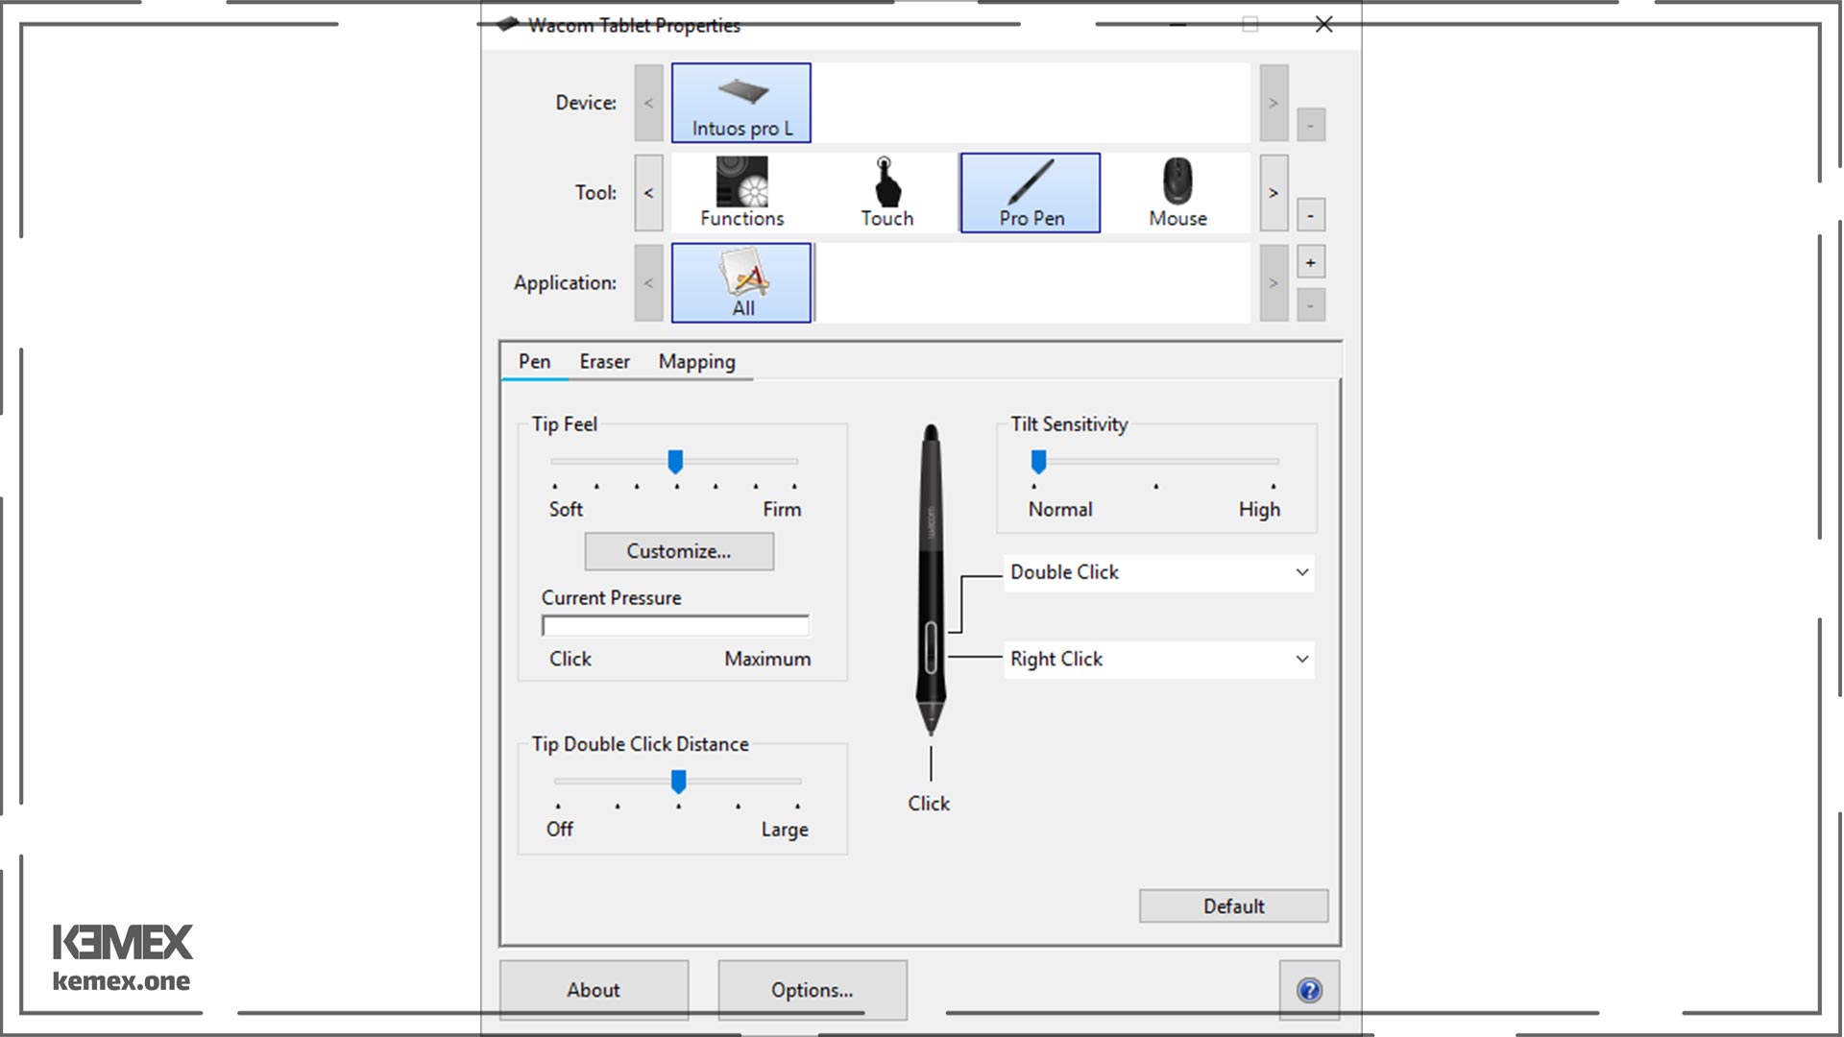Switch to the Pen tab
This screenshot has width=1844, height=1037.
point(535,362)
